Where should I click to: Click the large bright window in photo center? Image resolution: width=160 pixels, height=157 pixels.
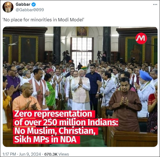click(x=82, y=51)
